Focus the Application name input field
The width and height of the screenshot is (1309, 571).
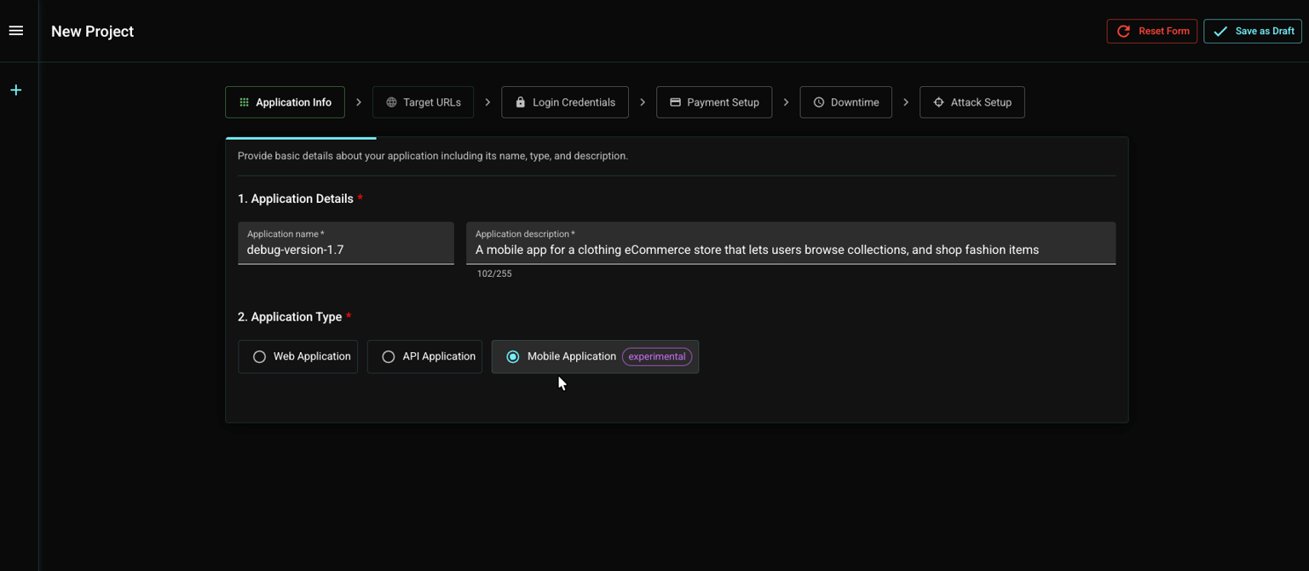(x=346, y=251)
